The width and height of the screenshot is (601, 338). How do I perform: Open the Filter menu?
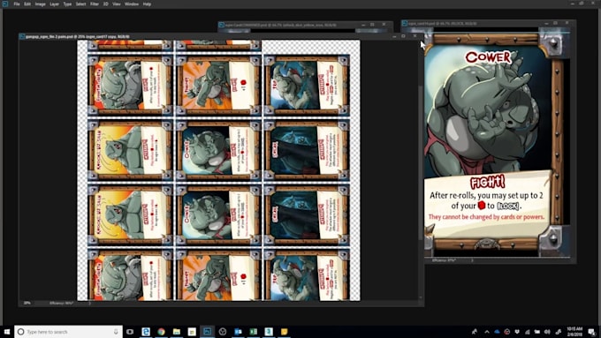(x=95, y=4)
